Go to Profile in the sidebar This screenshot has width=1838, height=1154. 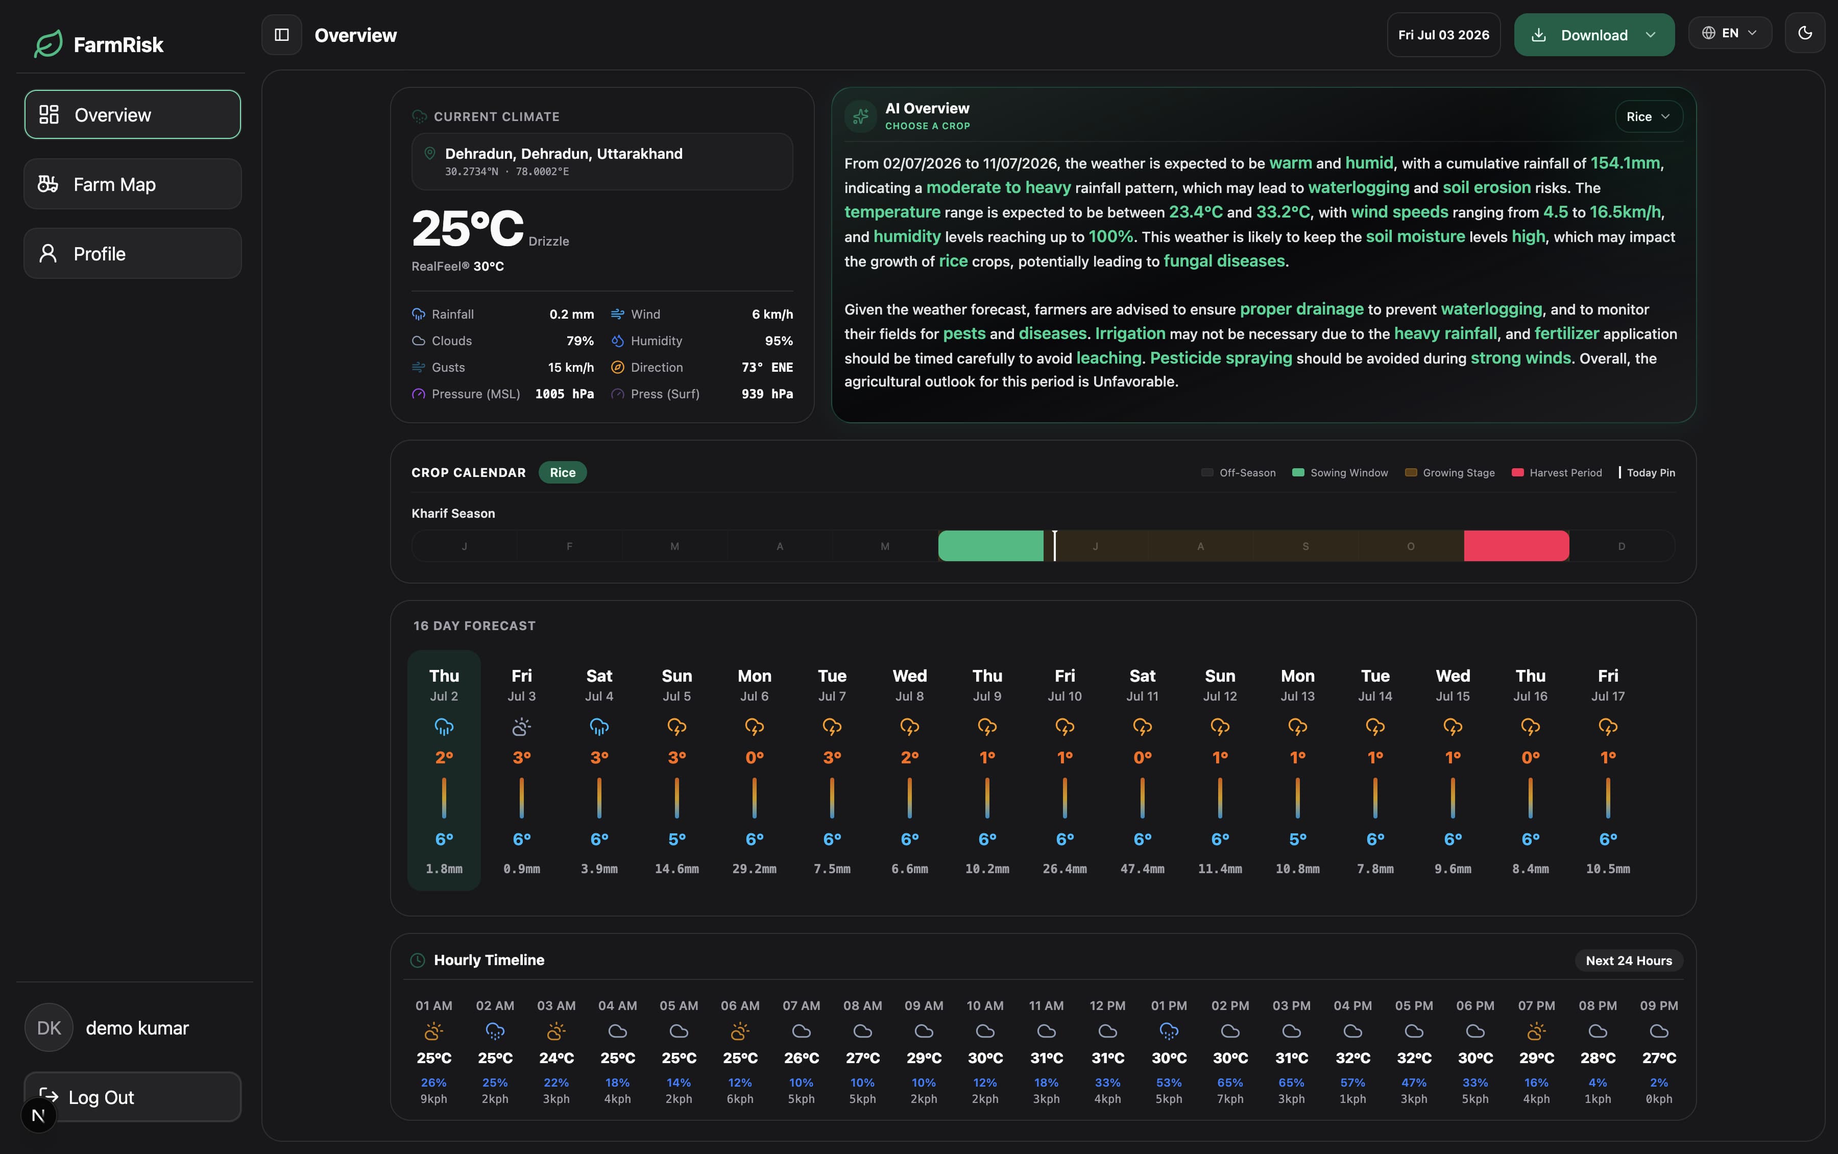coord(133,253)
